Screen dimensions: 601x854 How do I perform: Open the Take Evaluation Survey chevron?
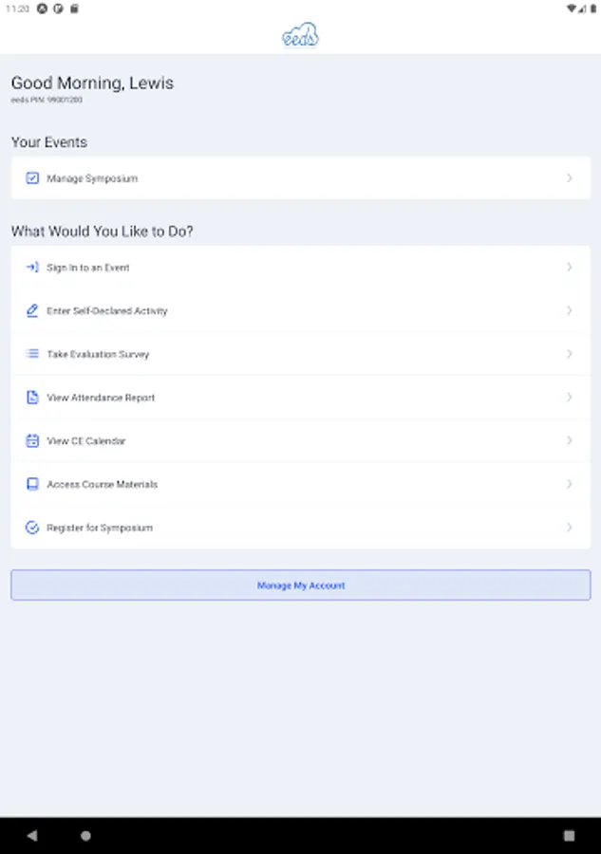pos(569,354)
